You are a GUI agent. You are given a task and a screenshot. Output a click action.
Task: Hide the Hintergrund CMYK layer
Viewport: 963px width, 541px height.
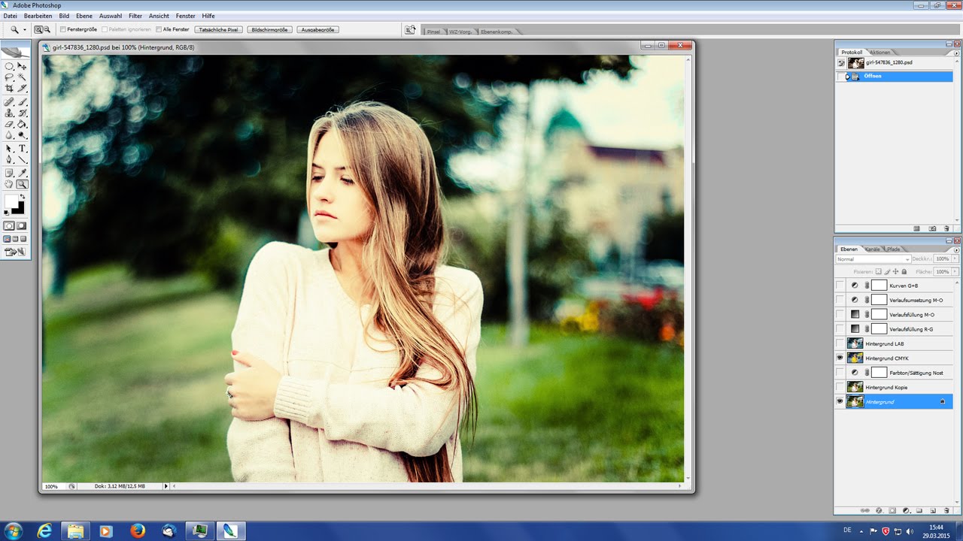(840, 358)
